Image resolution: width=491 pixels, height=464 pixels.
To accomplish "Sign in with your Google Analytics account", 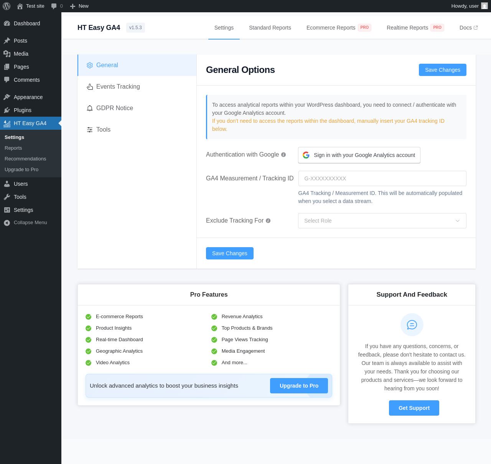I will click(359, 155).
